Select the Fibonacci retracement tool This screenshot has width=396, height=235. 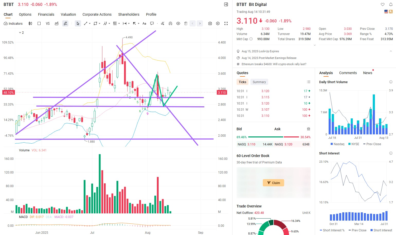tap(115, 23)
